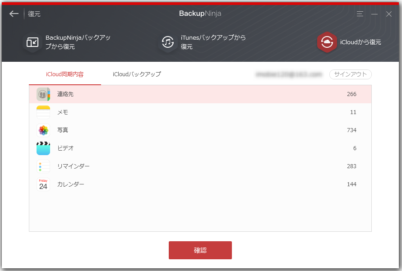
Task: Select the 連絡先 row label
Action: [65, 94]
